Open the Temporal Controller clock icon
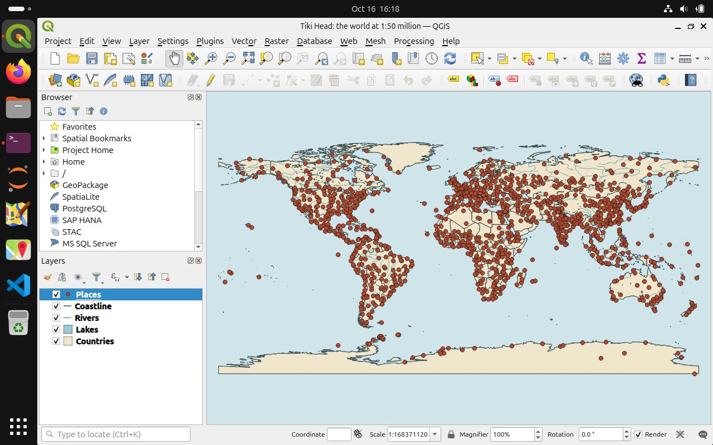Image resolution: width=713 pixels, height=445 pixels. 432,58
